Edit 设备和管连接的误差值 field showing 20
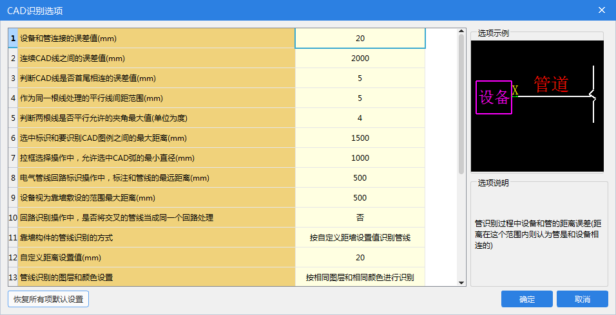The height and width of the screenshot is (315, 616). (360, 38)
